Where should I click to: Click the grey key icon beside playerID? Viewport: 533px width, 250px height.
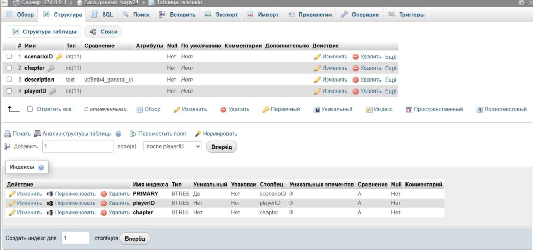[53, 91]
